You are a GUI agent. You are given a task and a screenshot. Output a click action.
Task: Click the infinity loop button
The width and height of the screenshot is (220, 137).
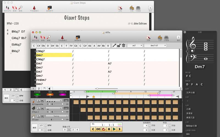point(98,129)
